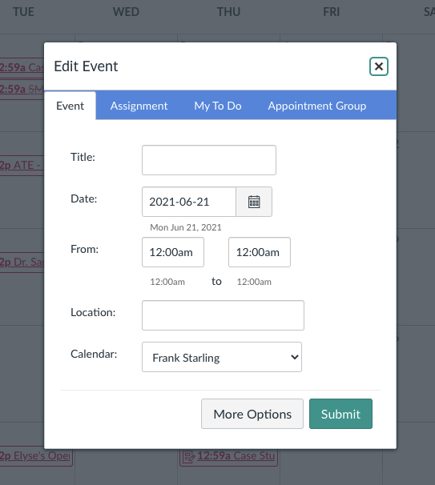
Task: Click the From start time field
Action: [x=173, y=252]
